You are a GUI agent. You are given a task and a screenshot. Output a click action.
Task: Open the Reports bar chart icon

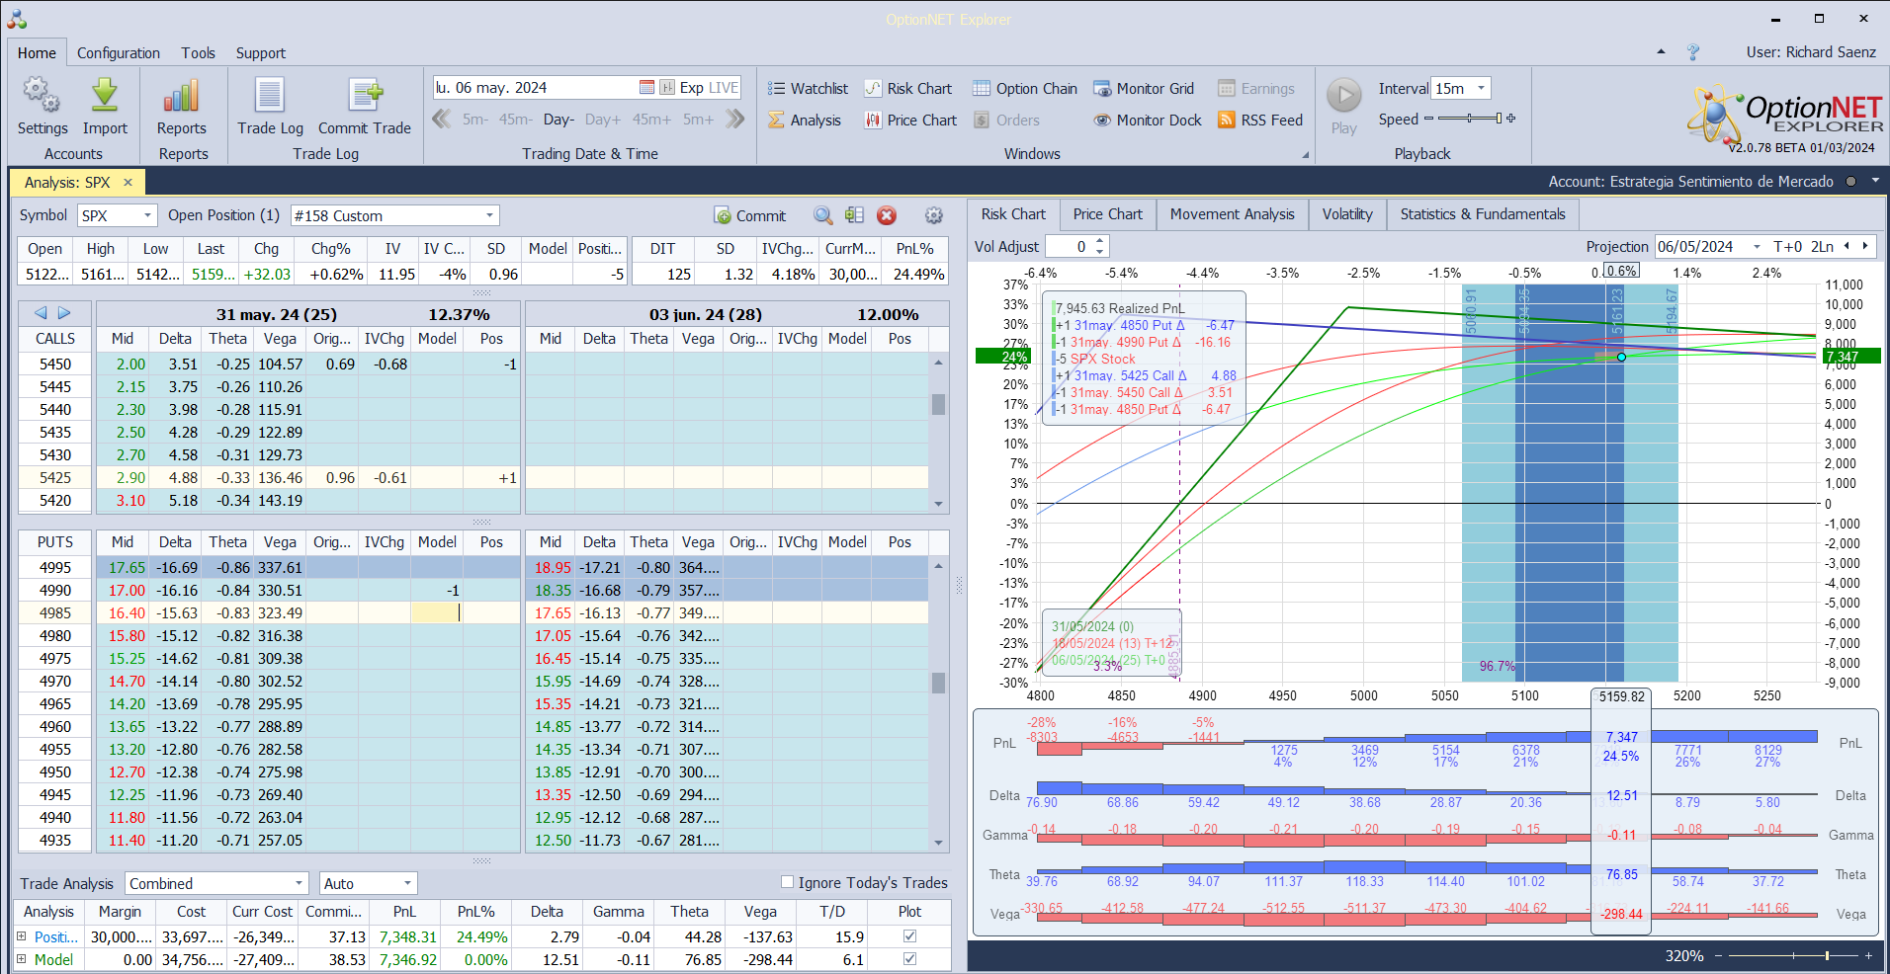182,97
